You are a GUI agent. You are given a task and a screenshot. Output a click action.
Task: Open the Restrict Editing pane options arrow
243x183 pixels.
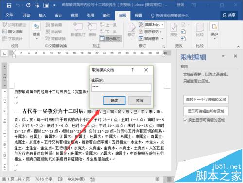point(223,56)
